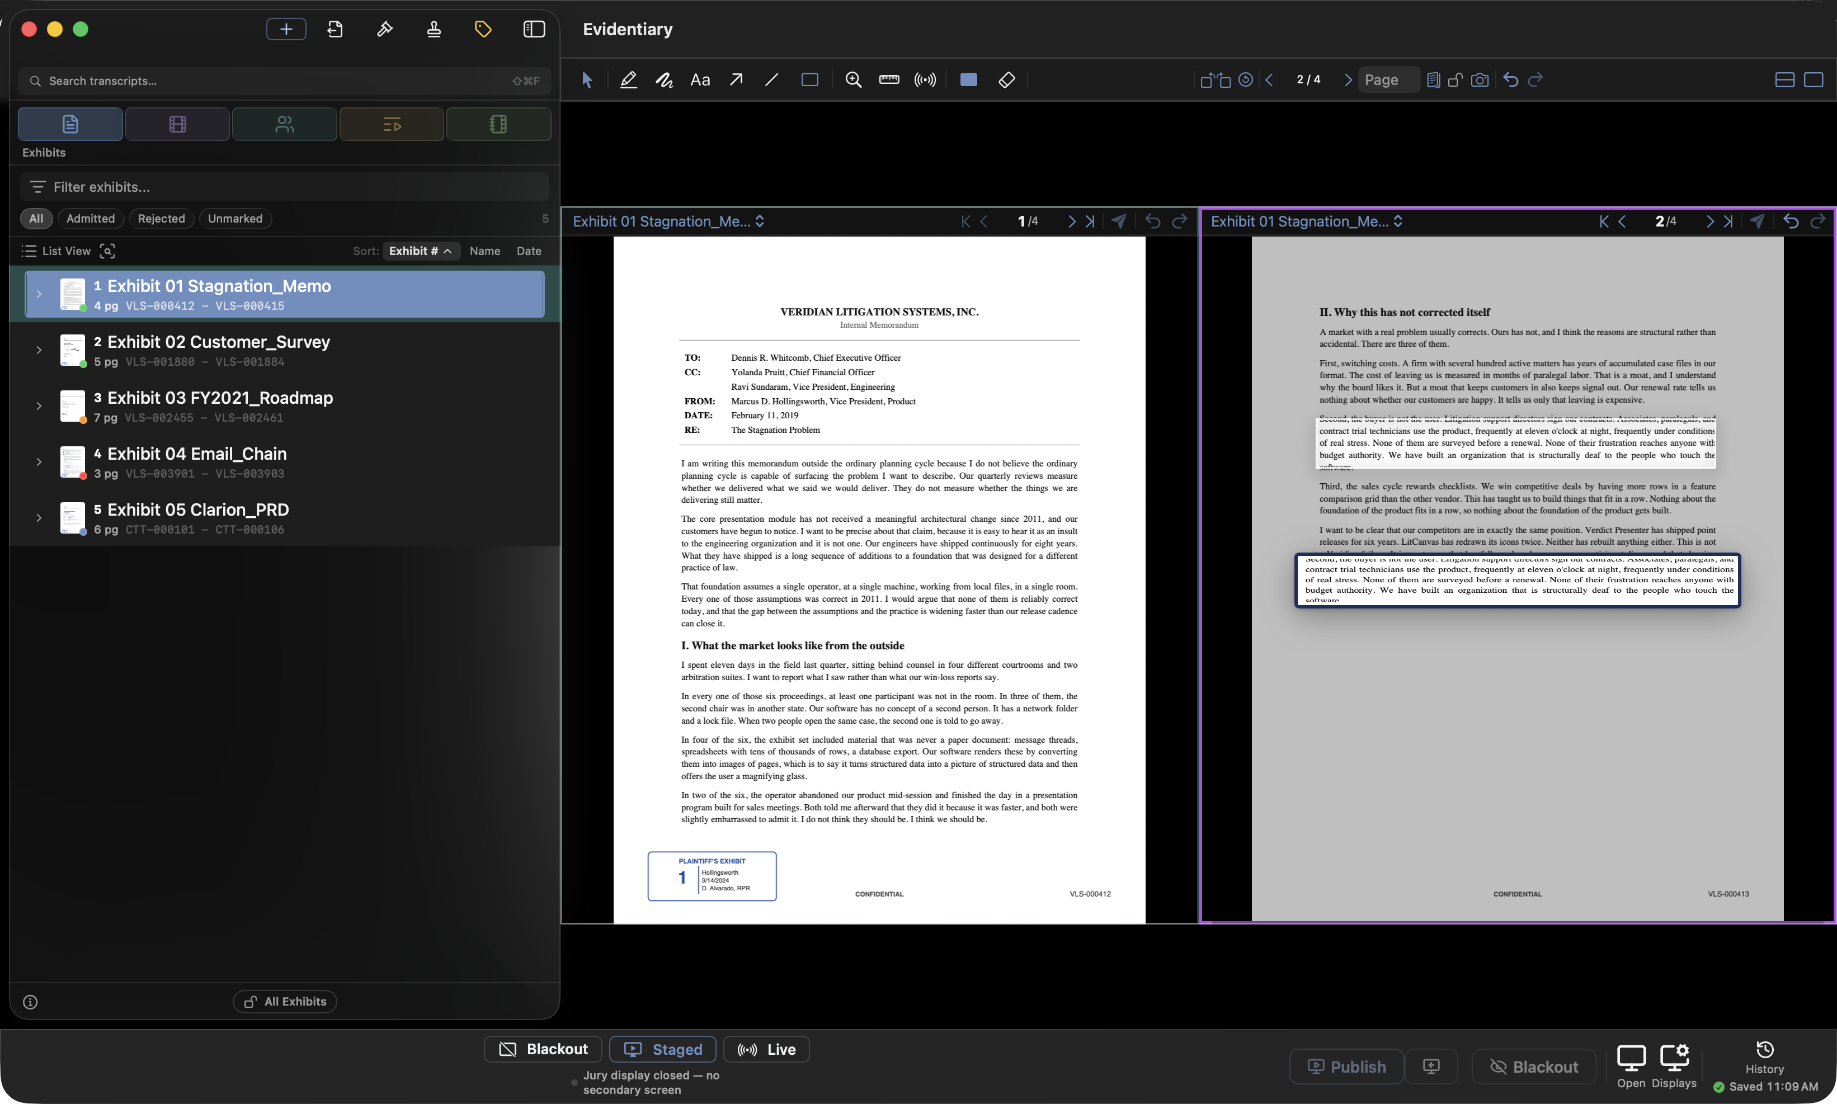The height and width of the screenshot is (1104, 1837).
Task: Open the blue annotation color swatch
Action: 968,79
